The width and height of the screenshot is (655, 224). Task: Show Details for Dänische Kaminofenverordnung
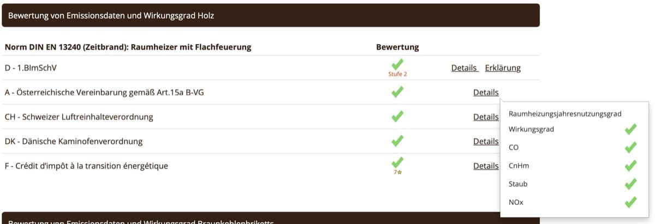tap(486, 141)
